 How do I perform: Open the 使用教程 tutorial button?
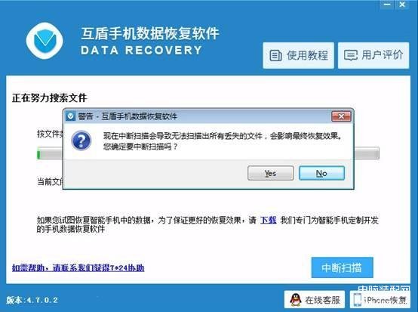(x=298, y=55)
